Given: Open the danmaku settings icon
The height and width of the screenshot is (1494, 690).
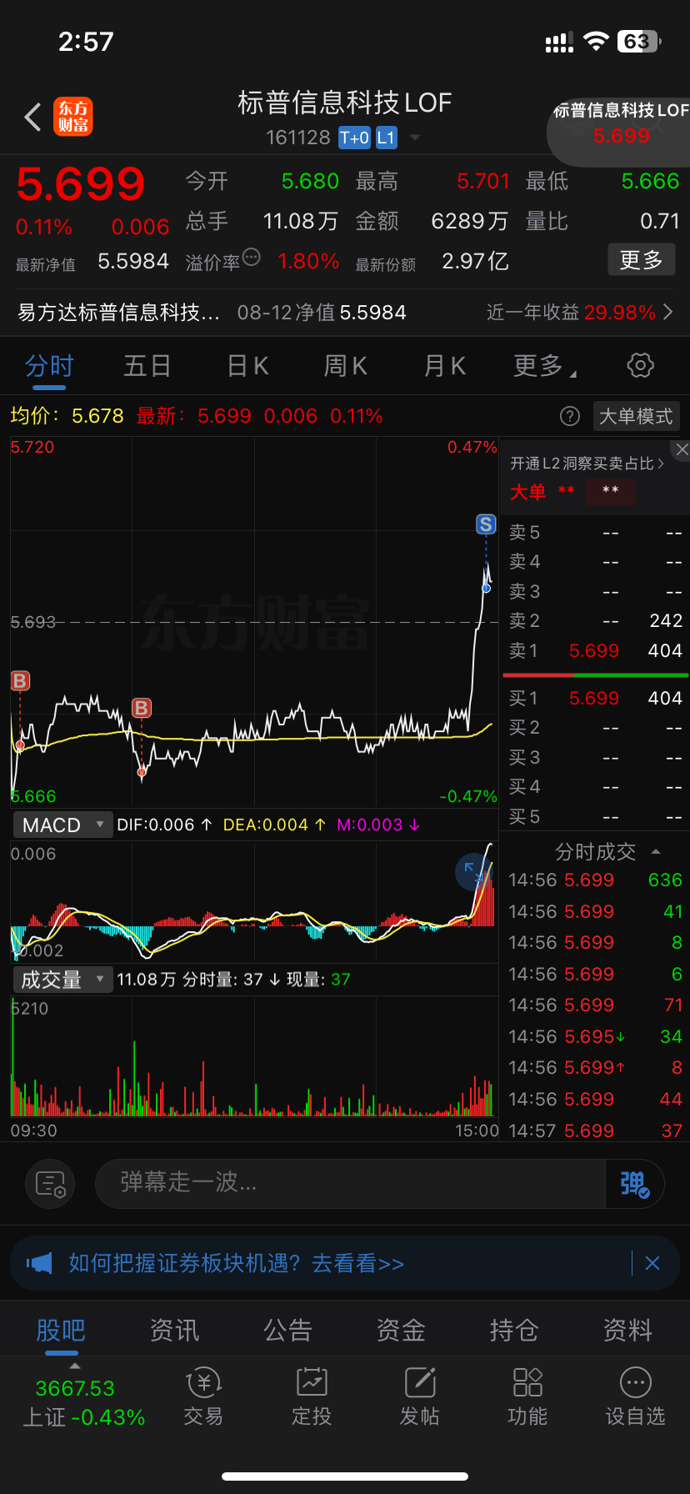Looking at the screenshot, I should [x=50, y=1184].
